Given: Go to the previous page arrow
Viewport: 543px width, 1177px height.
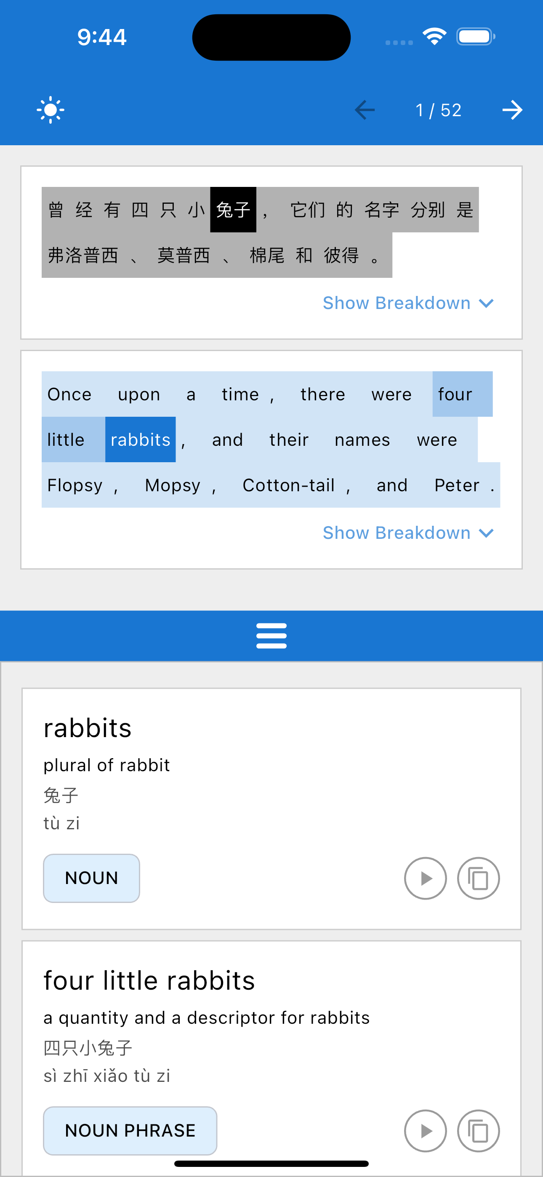Looking at the screenshot, I should coord(364,109).
